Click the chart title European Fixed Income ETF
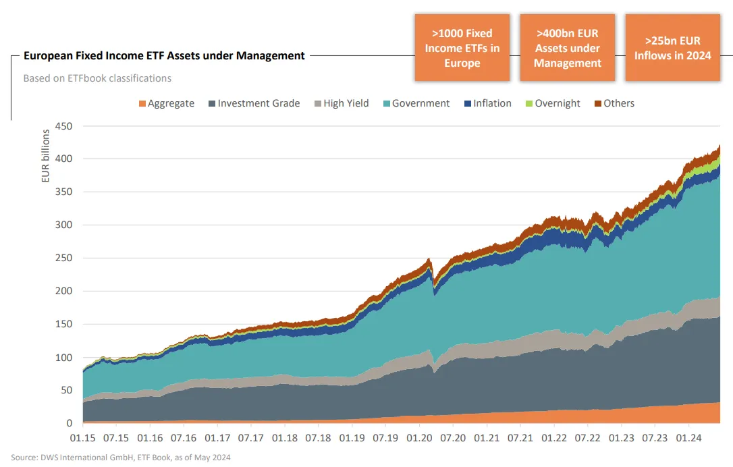This screenshot has width=733, height=467. click(x=164, y=55)
